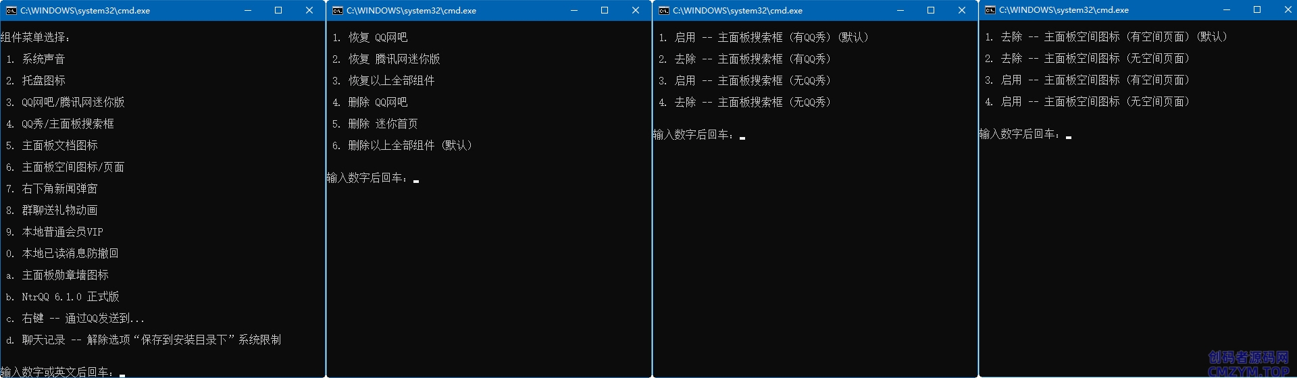Image resolution: width=1297 pixels, height=378 pixels.
Task: Maximize the 组件菜单选择 cmd window
Action: pyautogui.click(x=278, y=11)
